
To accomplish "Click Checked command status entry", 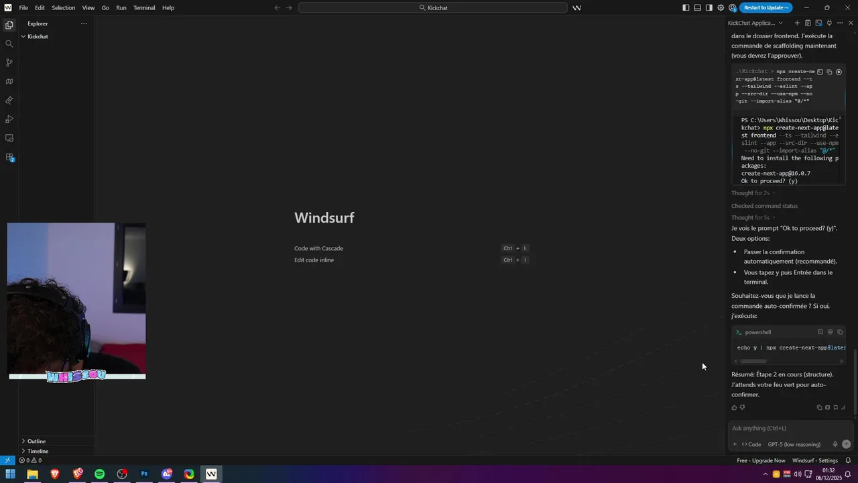I will point(764,206).
